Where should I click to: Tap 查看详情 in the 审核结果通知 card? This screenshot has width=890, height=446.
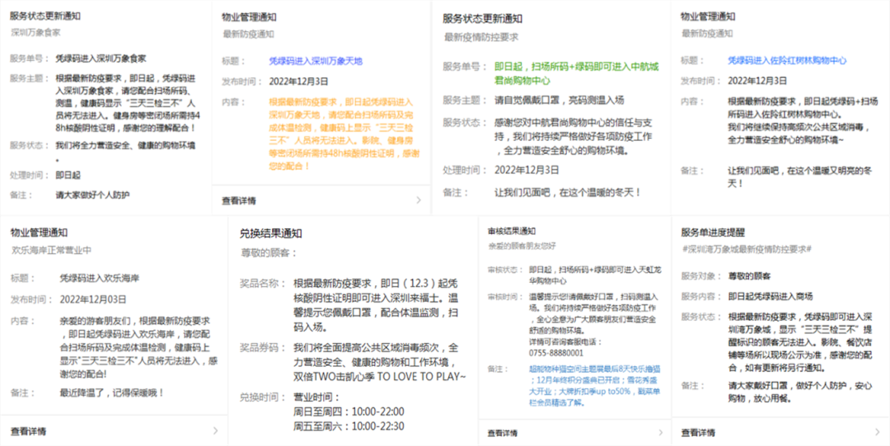point(503,432)
